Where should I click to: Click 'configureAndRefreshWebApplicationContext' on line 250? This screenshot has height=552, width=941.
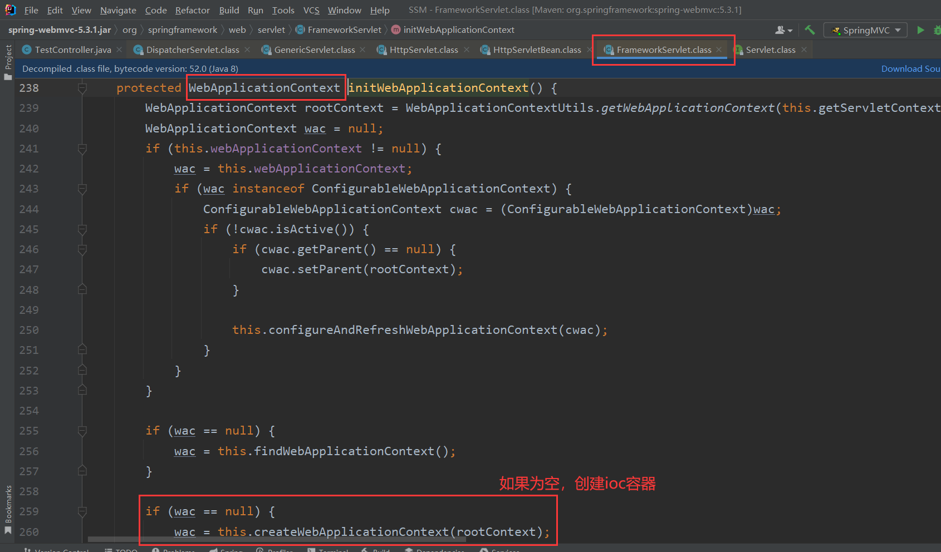point(413,330)
